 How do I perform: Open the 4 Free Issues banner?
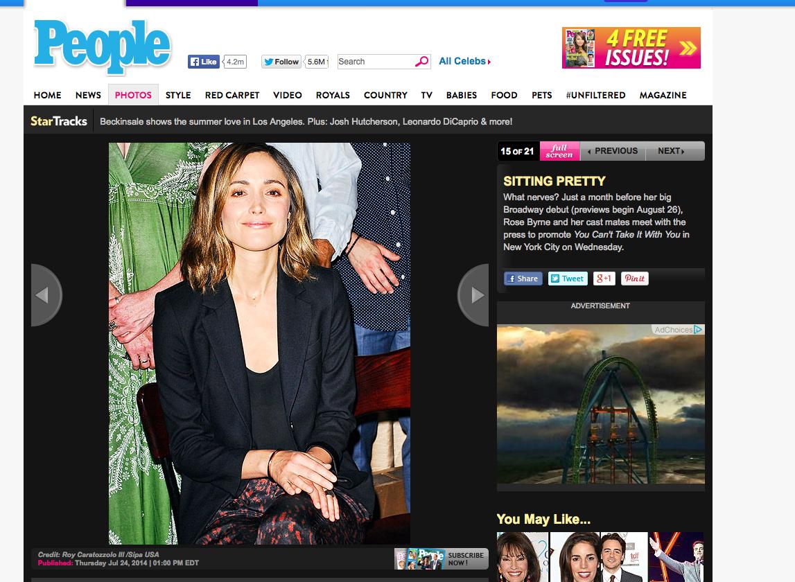pos(631,48)
